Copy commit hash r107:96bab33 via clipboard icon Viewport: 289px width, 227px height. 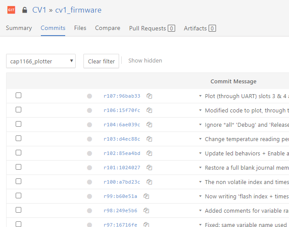(149, 96)
